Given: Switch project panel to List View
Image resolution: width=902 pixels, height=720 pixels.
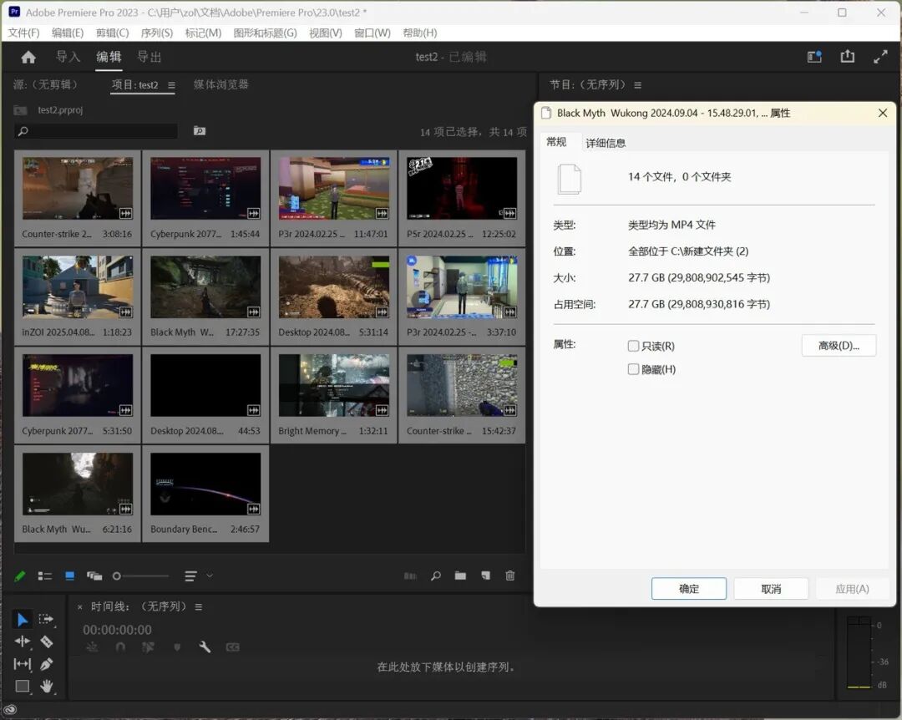Looking at the screenshot, I should coord(45,575).
